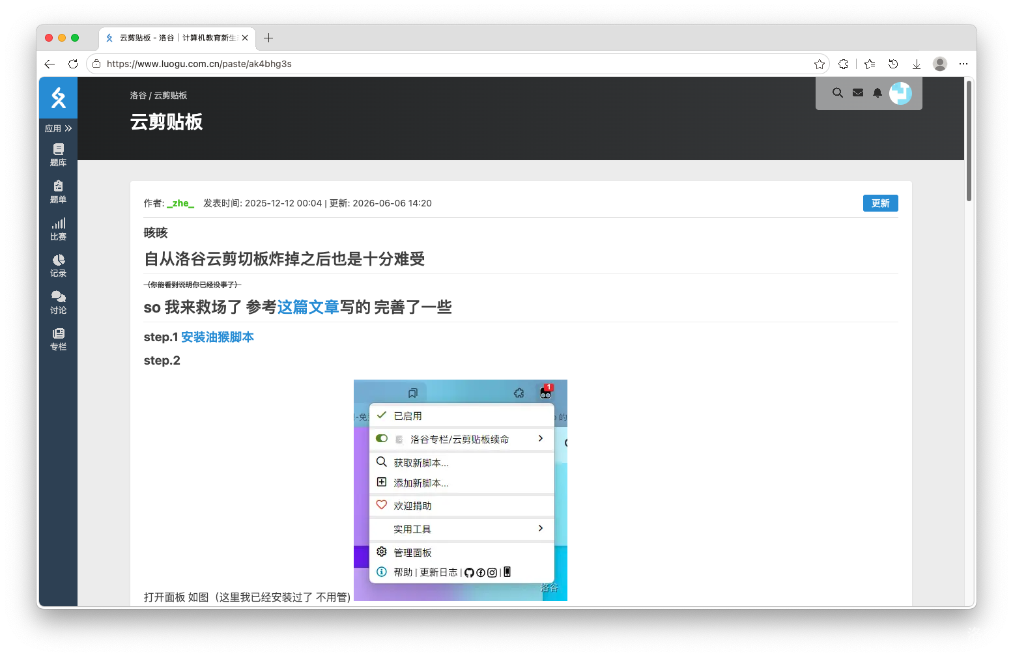Open a new browser tab

(268, 38)
